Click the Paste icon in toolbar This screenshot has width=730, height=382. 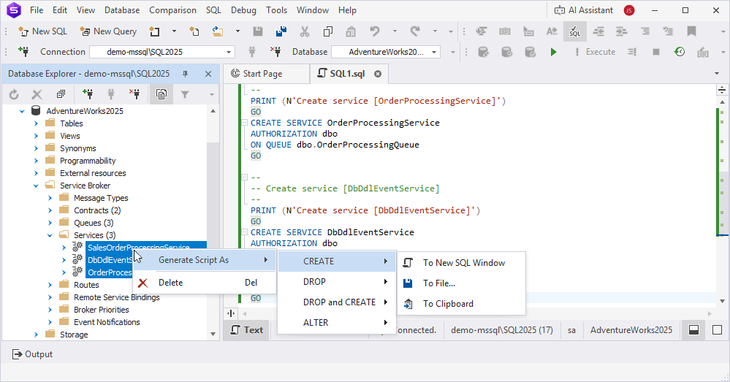(351, 31)
